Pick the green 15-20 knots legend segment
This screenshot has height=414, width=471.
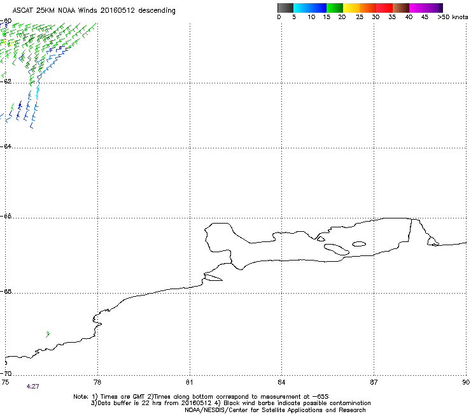335,8
